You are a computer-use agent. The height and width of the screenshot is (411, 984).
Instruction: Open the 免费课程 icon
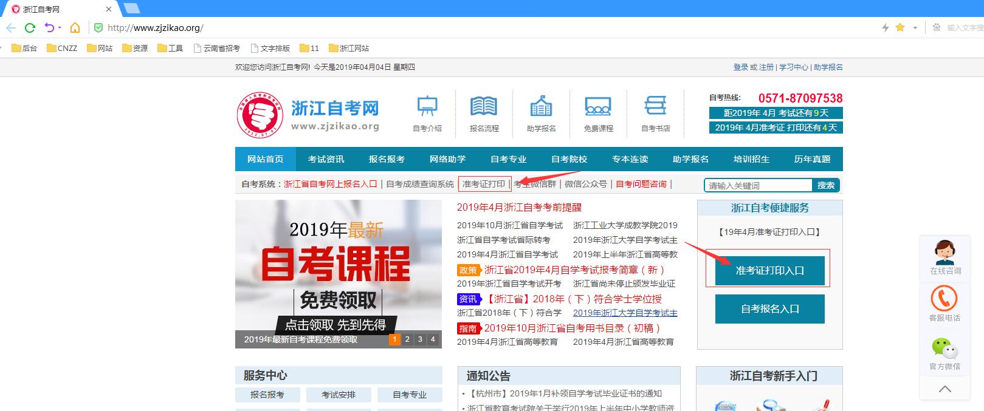(x=598, y=106)
